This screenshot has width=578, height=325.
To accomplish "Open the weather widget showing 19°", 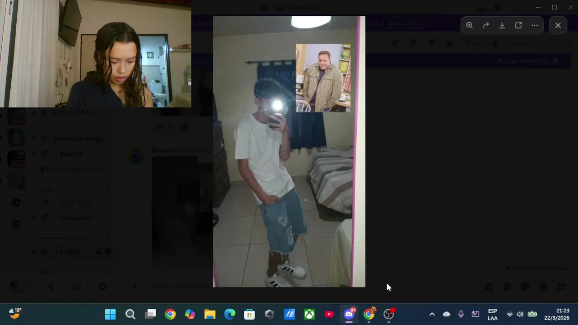I will coord(15,313).
